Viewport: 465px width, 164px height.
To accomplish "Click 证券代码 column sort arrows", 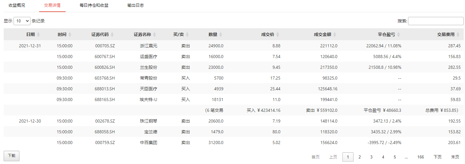I will click(x=112, y=35).
